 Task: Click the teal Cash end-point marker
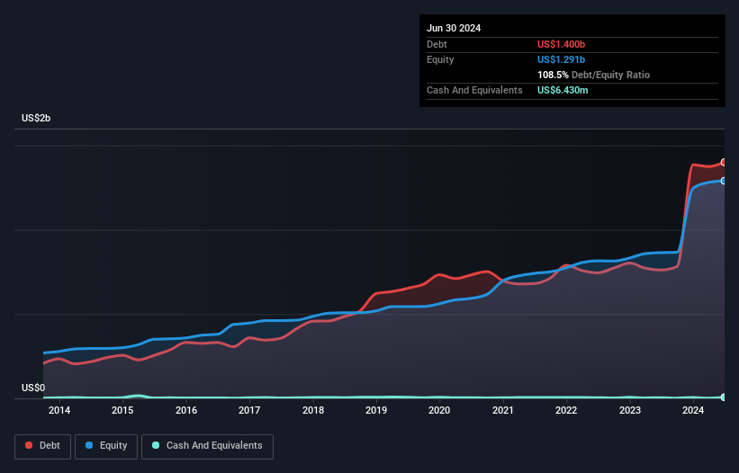[724, 397]
